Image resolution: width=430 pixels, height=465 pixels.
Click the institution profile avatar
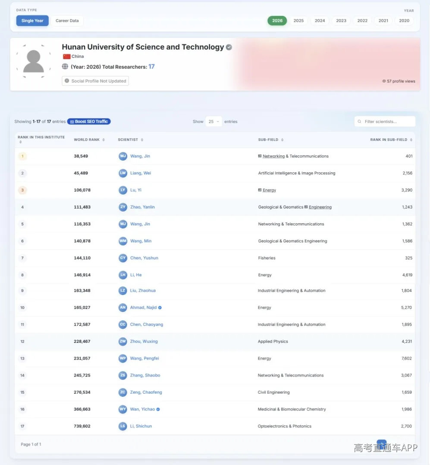click(x=34, y=61)
